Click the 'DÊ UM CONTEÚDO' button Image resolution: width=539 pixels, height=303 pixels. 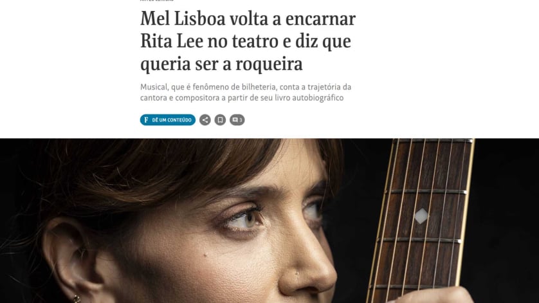click(x=168, y=120)
